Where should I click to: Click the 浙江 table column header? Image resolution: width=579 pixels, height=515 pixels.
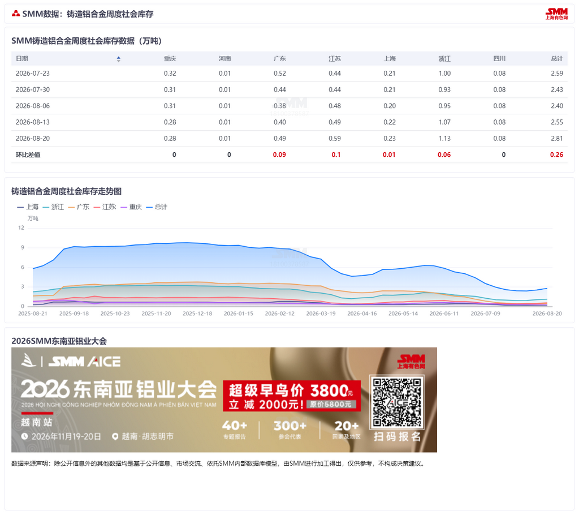[x=444, y=58]
